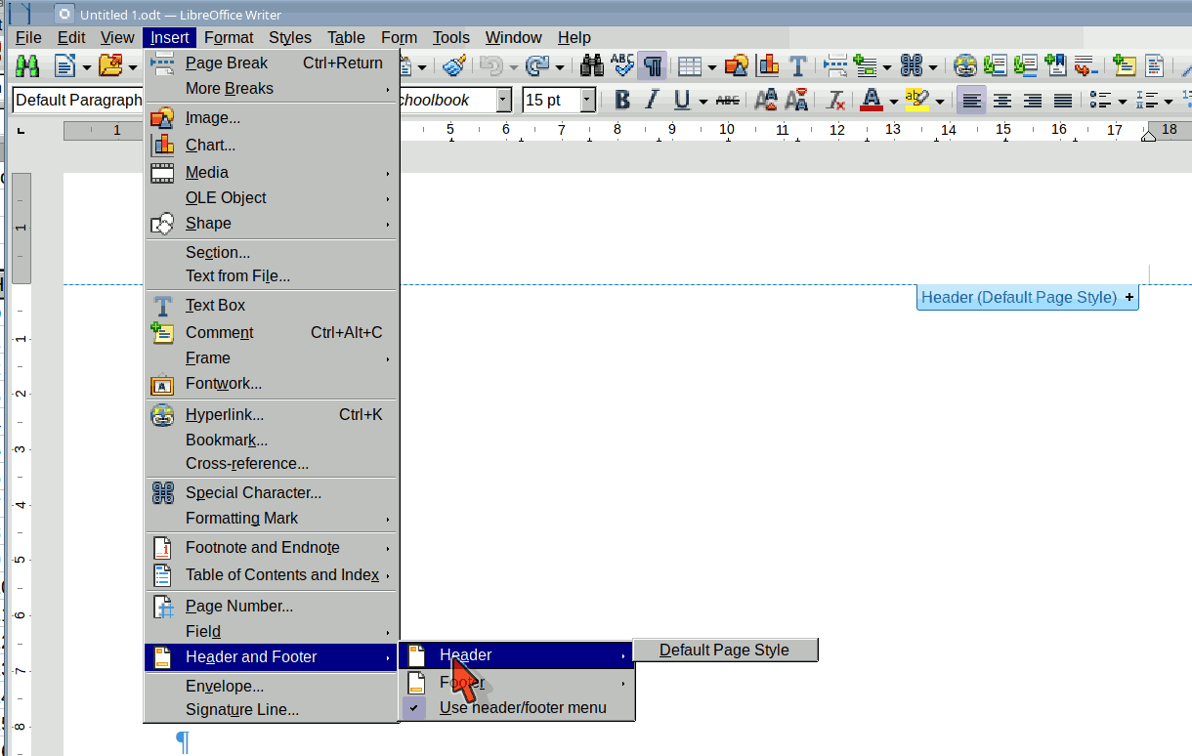1192x756 pixels.
Task: Choose 'Page Number...' from Insert menu
Action: point(239,607)
